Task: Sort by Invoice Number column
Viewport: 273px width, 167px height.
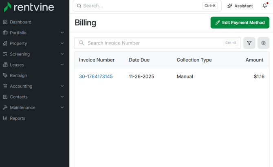Action: click(97, 60)
